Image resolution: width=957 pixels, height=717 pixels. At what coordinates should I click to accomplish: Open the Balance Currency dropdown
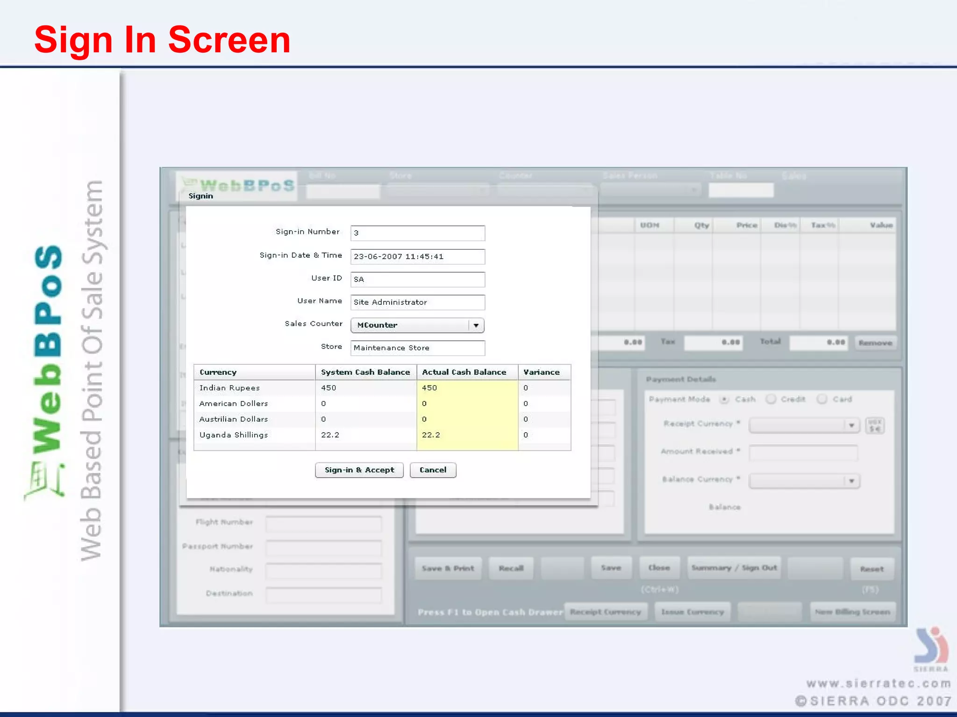coord(804,481)
